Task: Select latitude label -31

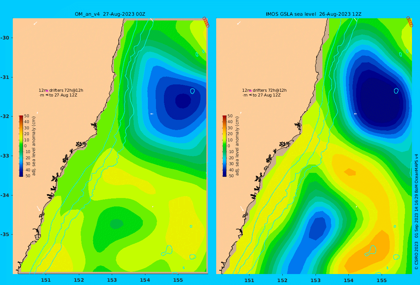Action: (x=5, y=77)
